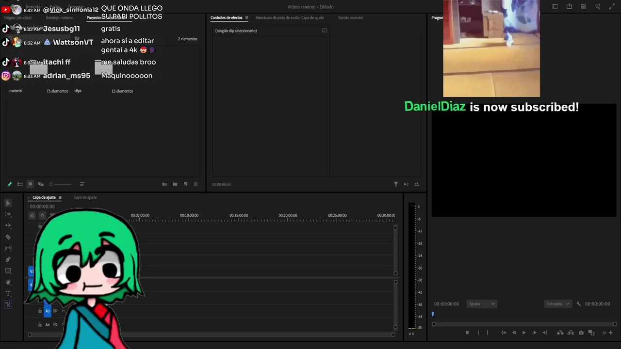621x349 pixels.
Task: Switch Project panel to icon view
Action: (x=30, y=184)
